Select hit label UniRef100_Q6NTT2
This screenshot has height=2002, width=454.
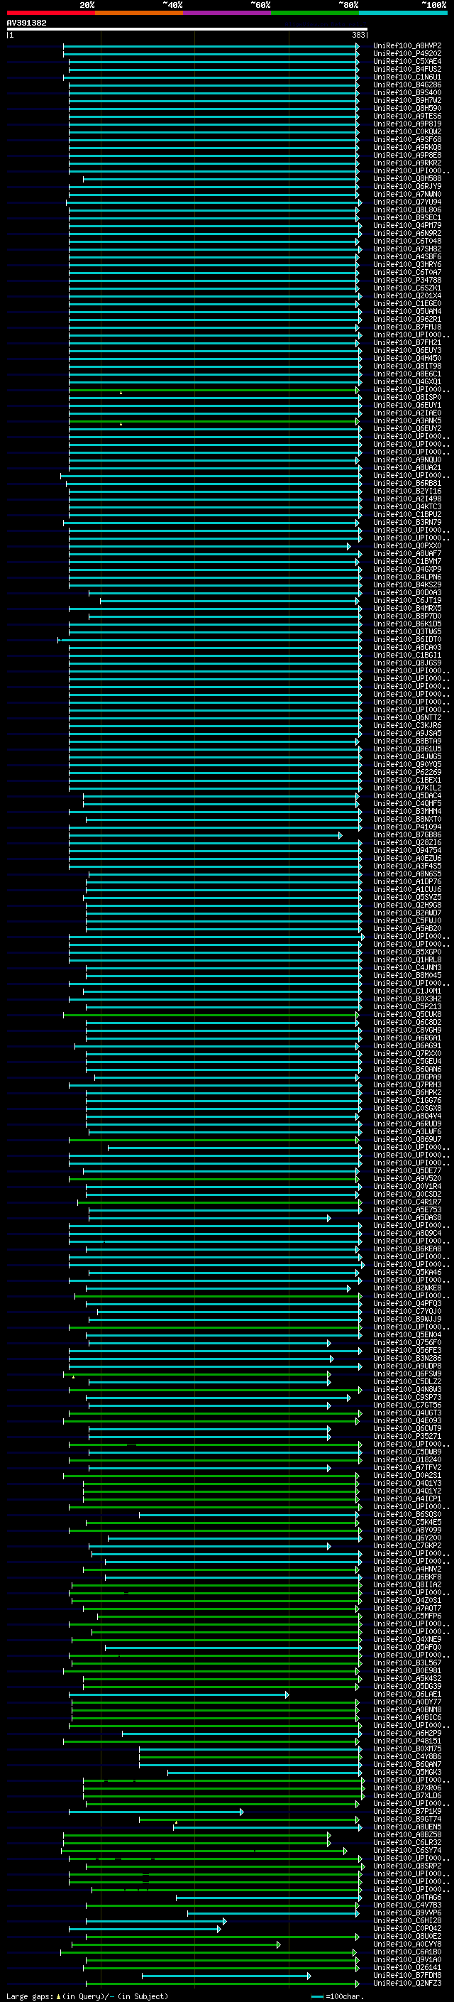click(407, 717)
